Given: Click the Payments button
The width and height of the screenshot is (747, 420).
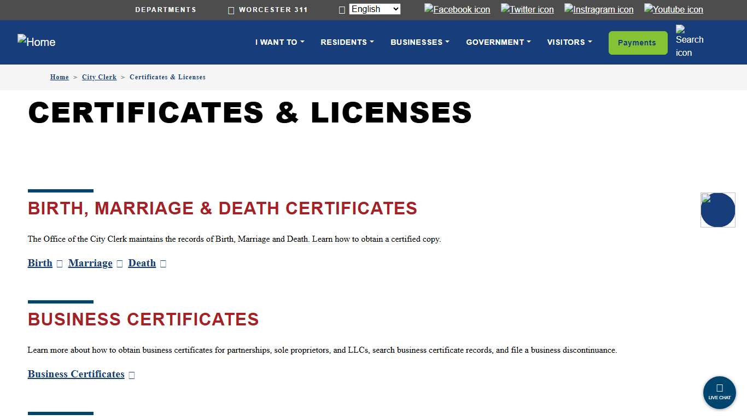Looking at the screenshot, I should [638, 42].
